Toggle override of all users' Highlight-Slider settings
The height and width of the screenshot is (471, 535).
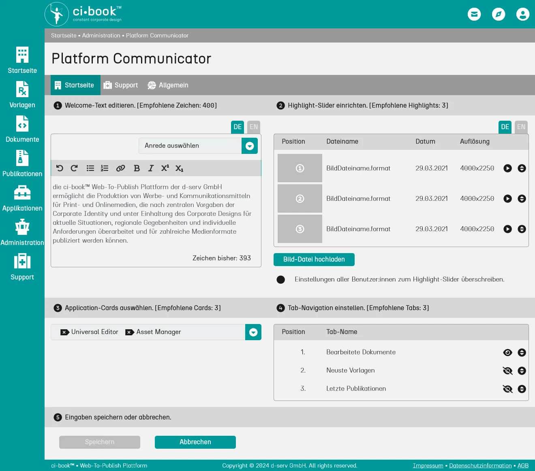pos(280,279)
